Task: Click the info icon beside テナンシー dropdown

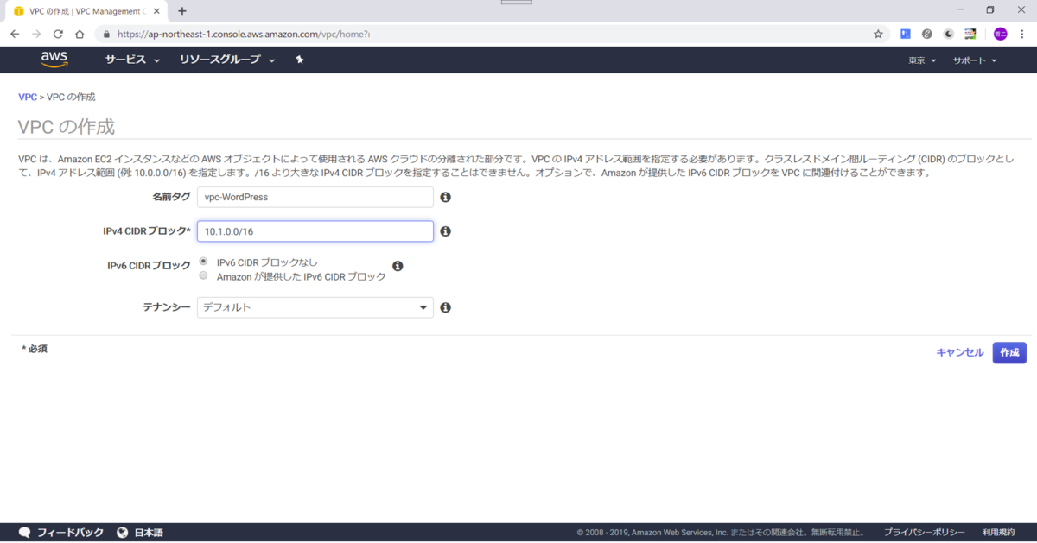Action: [x=446, y=306]
